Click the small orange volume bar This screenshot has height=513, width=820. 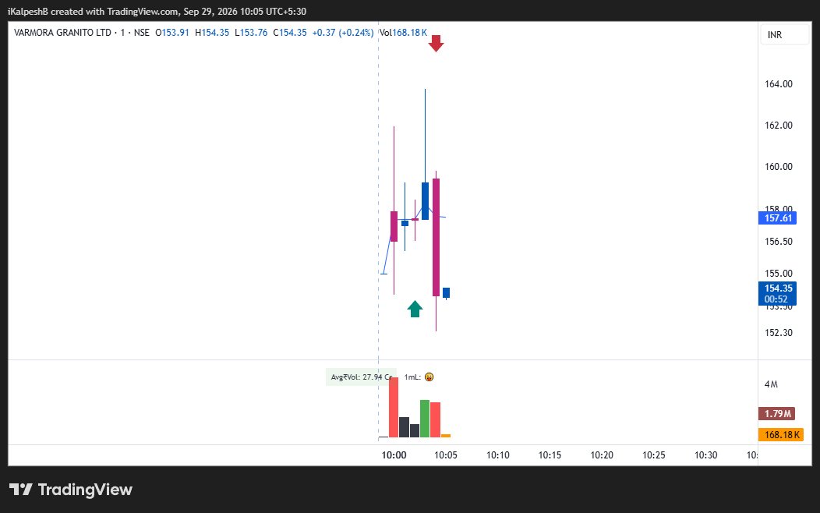coord(446,436)
